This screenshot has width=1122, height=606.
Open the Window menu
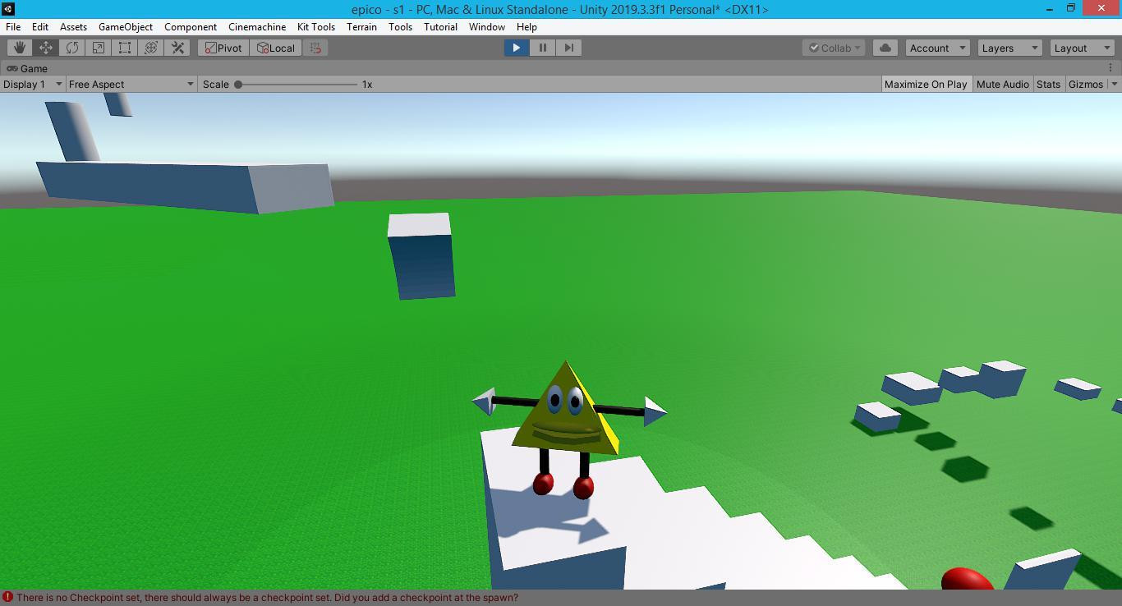(x=487, y=26)
